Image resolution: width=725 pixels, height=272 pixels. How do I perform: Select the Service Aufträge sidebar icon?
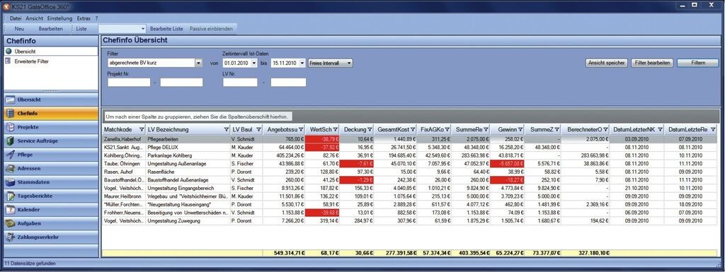(10, 141)
